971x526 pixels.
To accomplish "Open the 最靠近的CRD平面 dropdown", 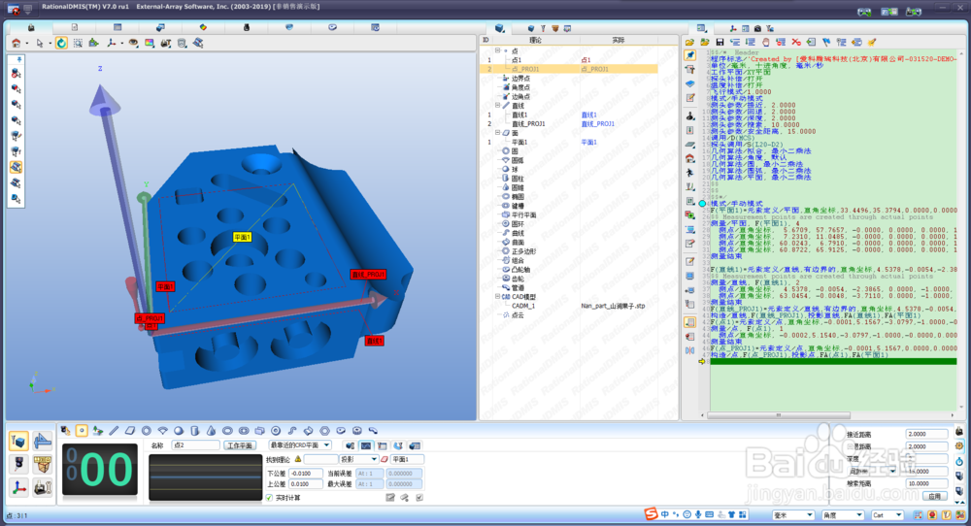I will click(x=300, y=444).
